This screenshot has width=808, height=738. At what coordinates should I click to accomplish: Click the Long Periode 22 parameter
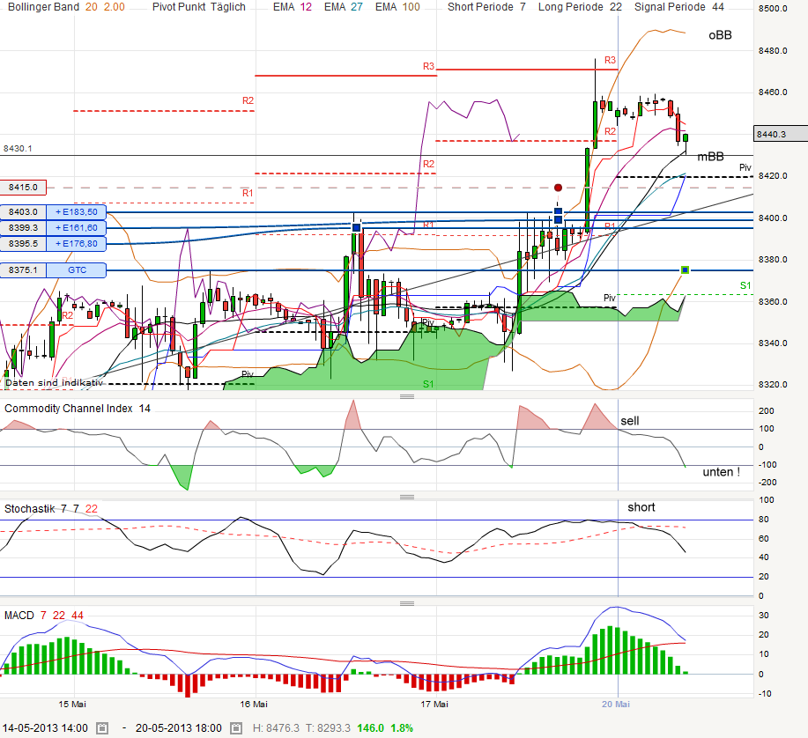click(x=580, y=7)
